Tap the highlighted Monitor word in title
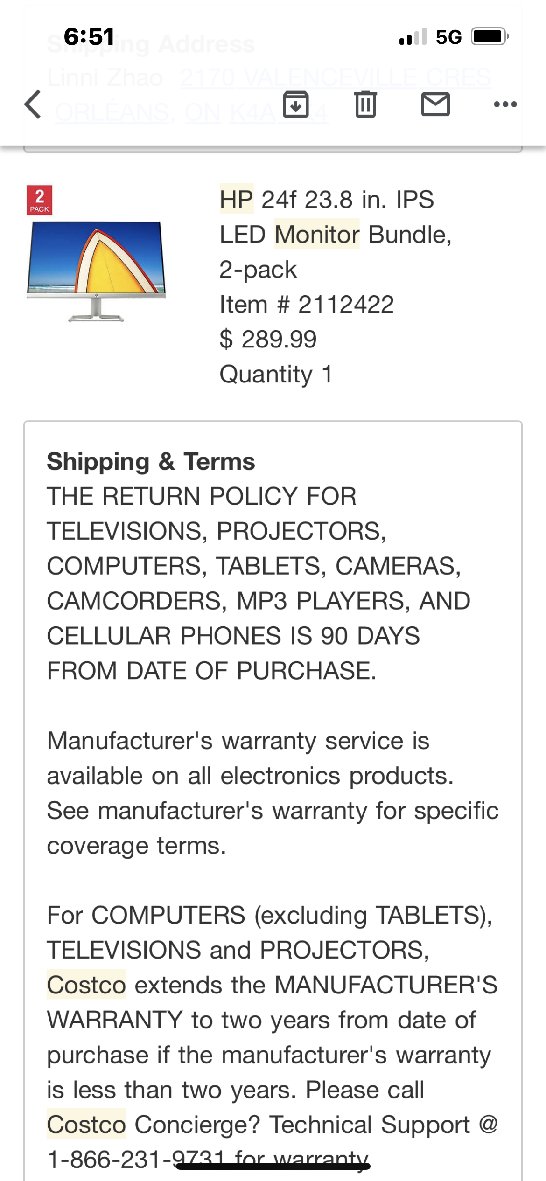 [x=317, y=234]
